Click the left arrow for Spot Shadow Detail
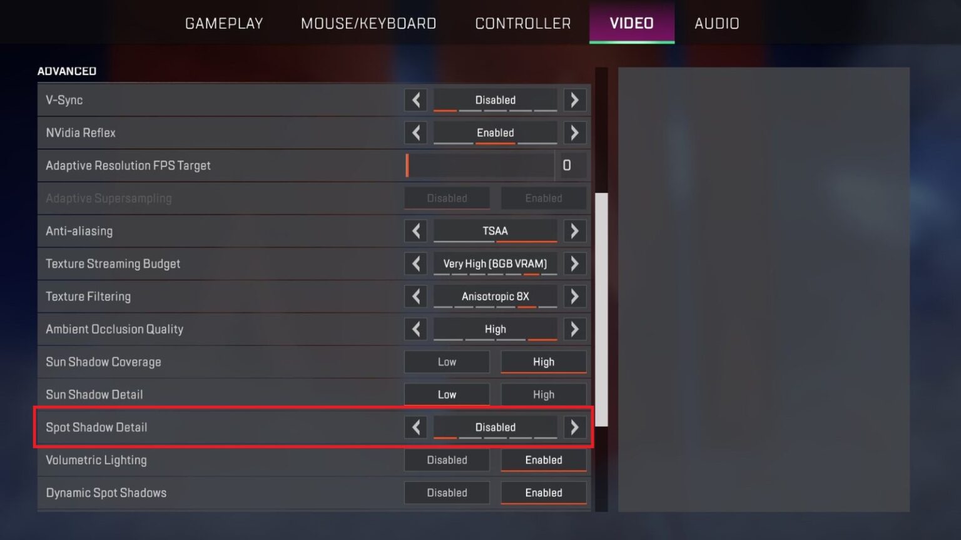The image size is (961, 540). click(x=416, y=427)
